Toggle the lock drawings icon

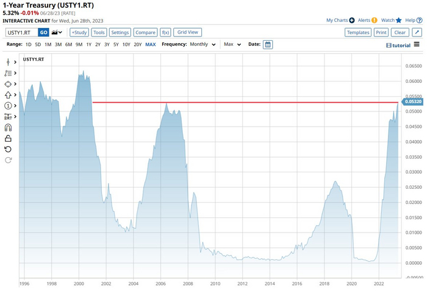click(8, 138)
